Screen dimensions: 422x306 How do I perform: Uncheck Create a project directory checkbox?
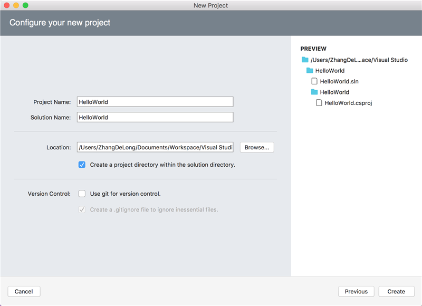(82, 165)
